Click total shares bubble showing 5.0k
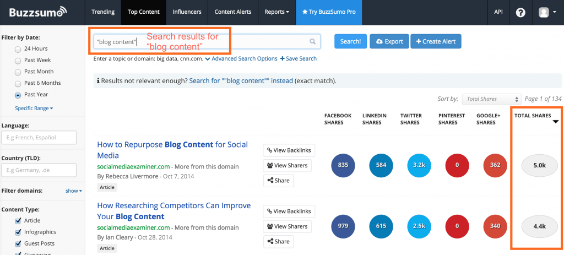Image resolution: width=564 pixels, height=255 pixels. click(x=539, y=165)
